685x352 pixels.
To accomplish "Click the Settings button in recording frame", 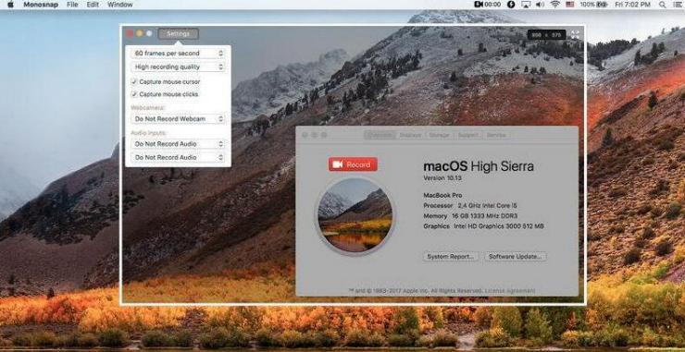I will click(179, 34).
